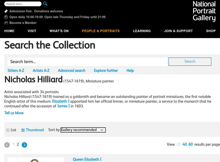Click the members people icon
Viewport: 220px width, 162px height.
6,23
